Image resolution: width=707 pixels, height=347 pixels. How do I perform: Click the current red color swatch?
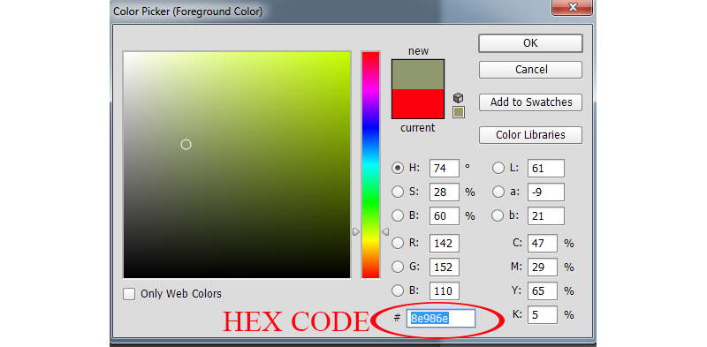[x=418, y=103]
